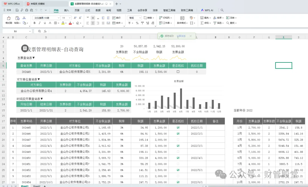Open the Review (审阅) ribbon tab

[108, 10]
